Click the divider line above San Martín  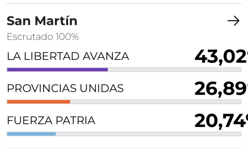pos(124,4)
